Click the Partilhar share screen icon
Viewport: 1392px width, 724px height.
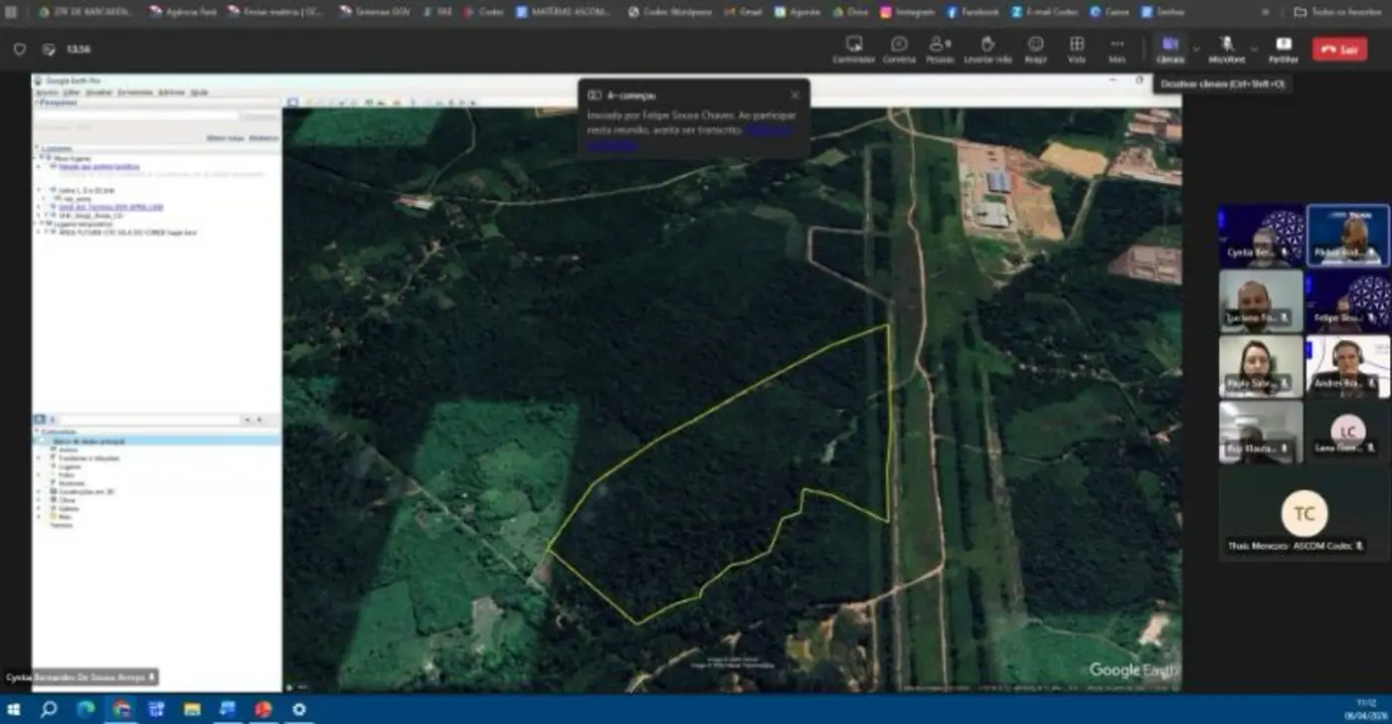pyautogui.click(x=1283, y=49)
